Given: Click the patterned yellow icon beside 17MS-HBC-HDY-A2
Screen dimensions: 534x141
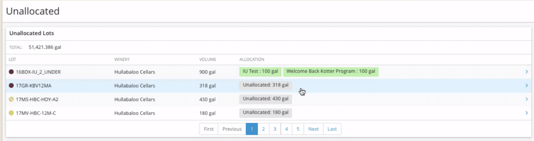Looking at the screenshot, I should coord(11,100).
